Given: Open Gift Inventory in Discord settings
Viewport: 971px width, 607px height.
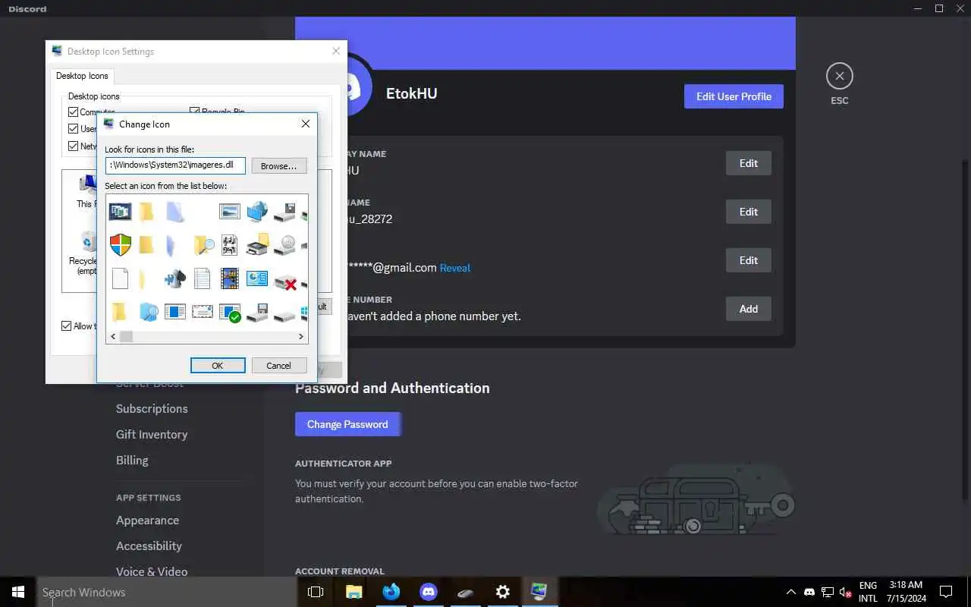Looking at the screenshot, I should 152,434.
